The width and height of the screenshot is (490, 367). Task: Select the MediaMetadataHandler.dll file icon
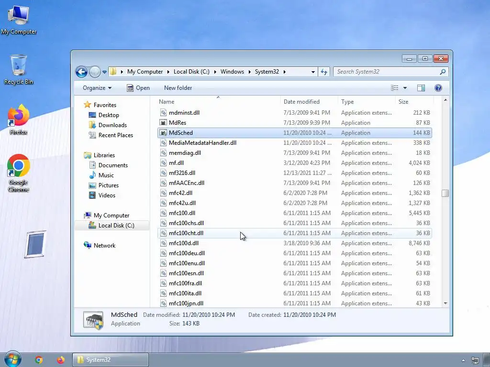[x=163, y=142]
